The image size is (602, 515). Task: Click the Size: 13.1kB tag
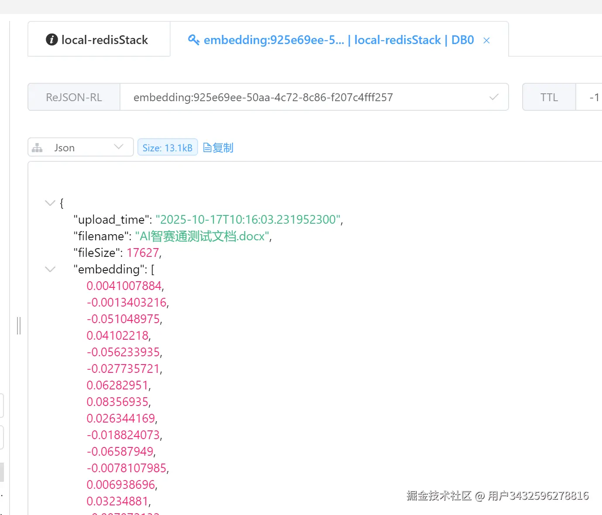(x=168, y=148)
